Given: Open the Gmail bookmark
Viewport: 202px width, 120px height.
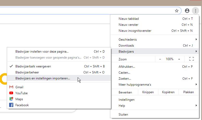Looking at the screenshot, I should (x=19, y=87).
